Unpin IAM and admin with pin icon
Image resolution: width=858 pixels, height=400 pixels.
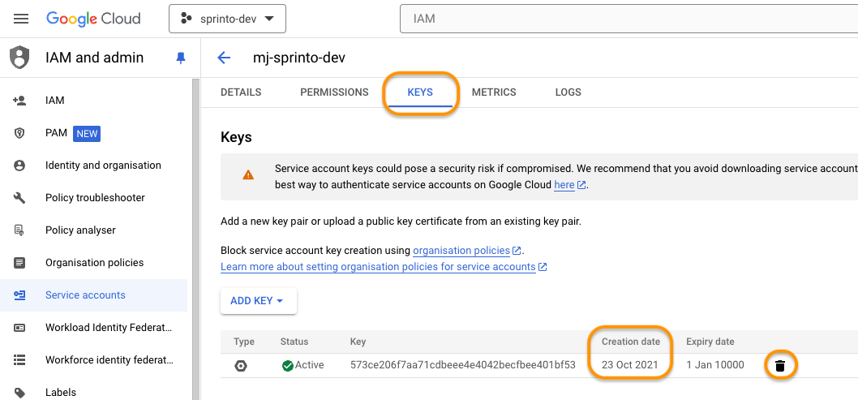pos(181,58)
